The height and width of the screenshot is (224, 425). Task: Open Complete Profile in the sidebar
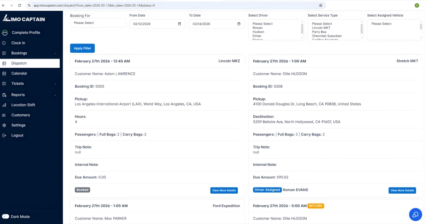[x=26, y=32]
